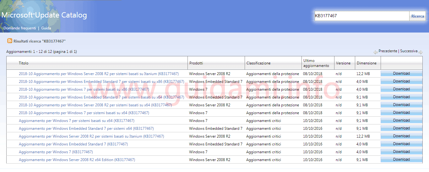This screenshot has height=172, width=429.
Task: Open Aggiornamento per Windows 7 sistemi basati su x64 link
Action: click(x=77, y=121)
